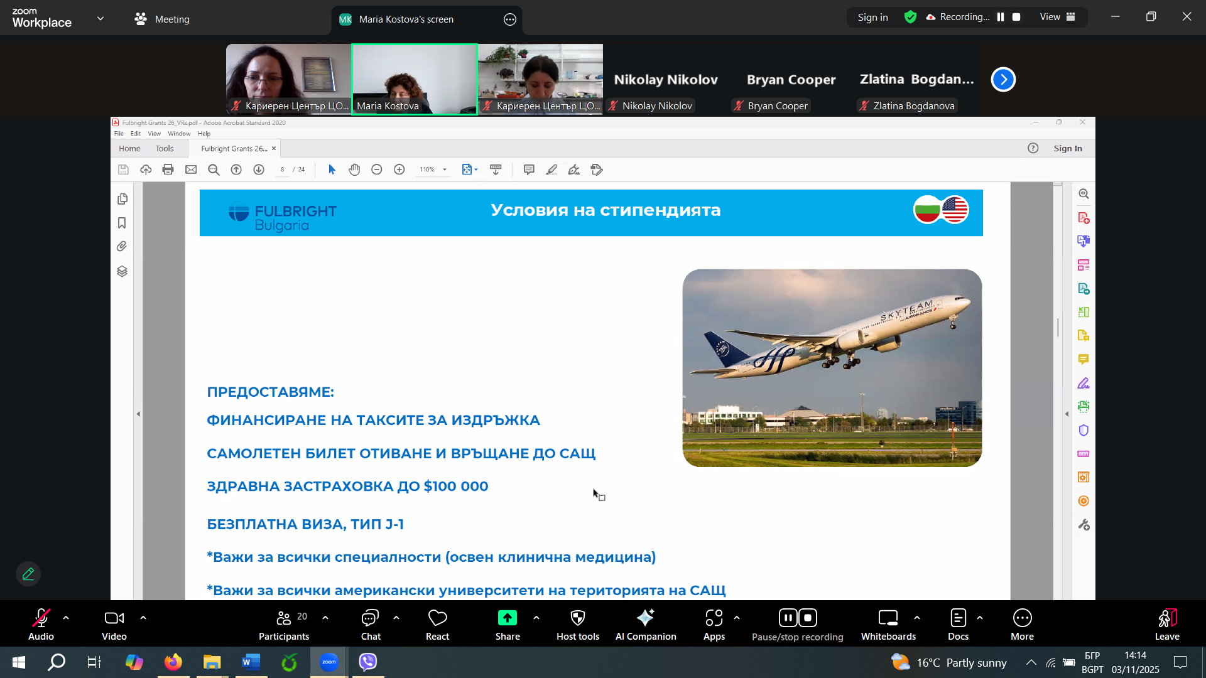
Task: Click Sign in at top bar
Action: tap(872, 18)
